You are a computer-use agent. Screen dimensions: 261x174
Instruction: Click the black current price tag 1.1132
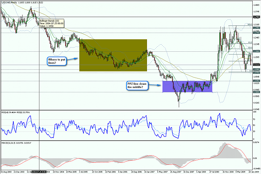point(256,65)
